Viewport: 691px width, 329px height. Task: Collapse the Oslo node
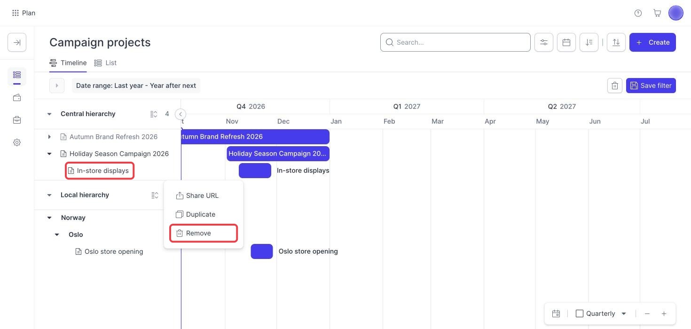tap(57, 235)
